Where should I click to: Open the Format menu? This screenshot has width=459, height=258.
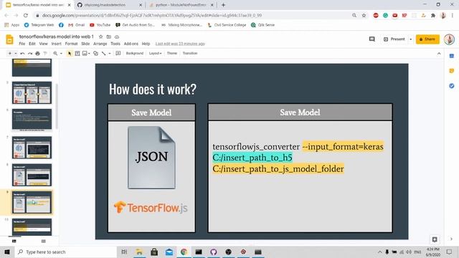[x=71, y=44]
